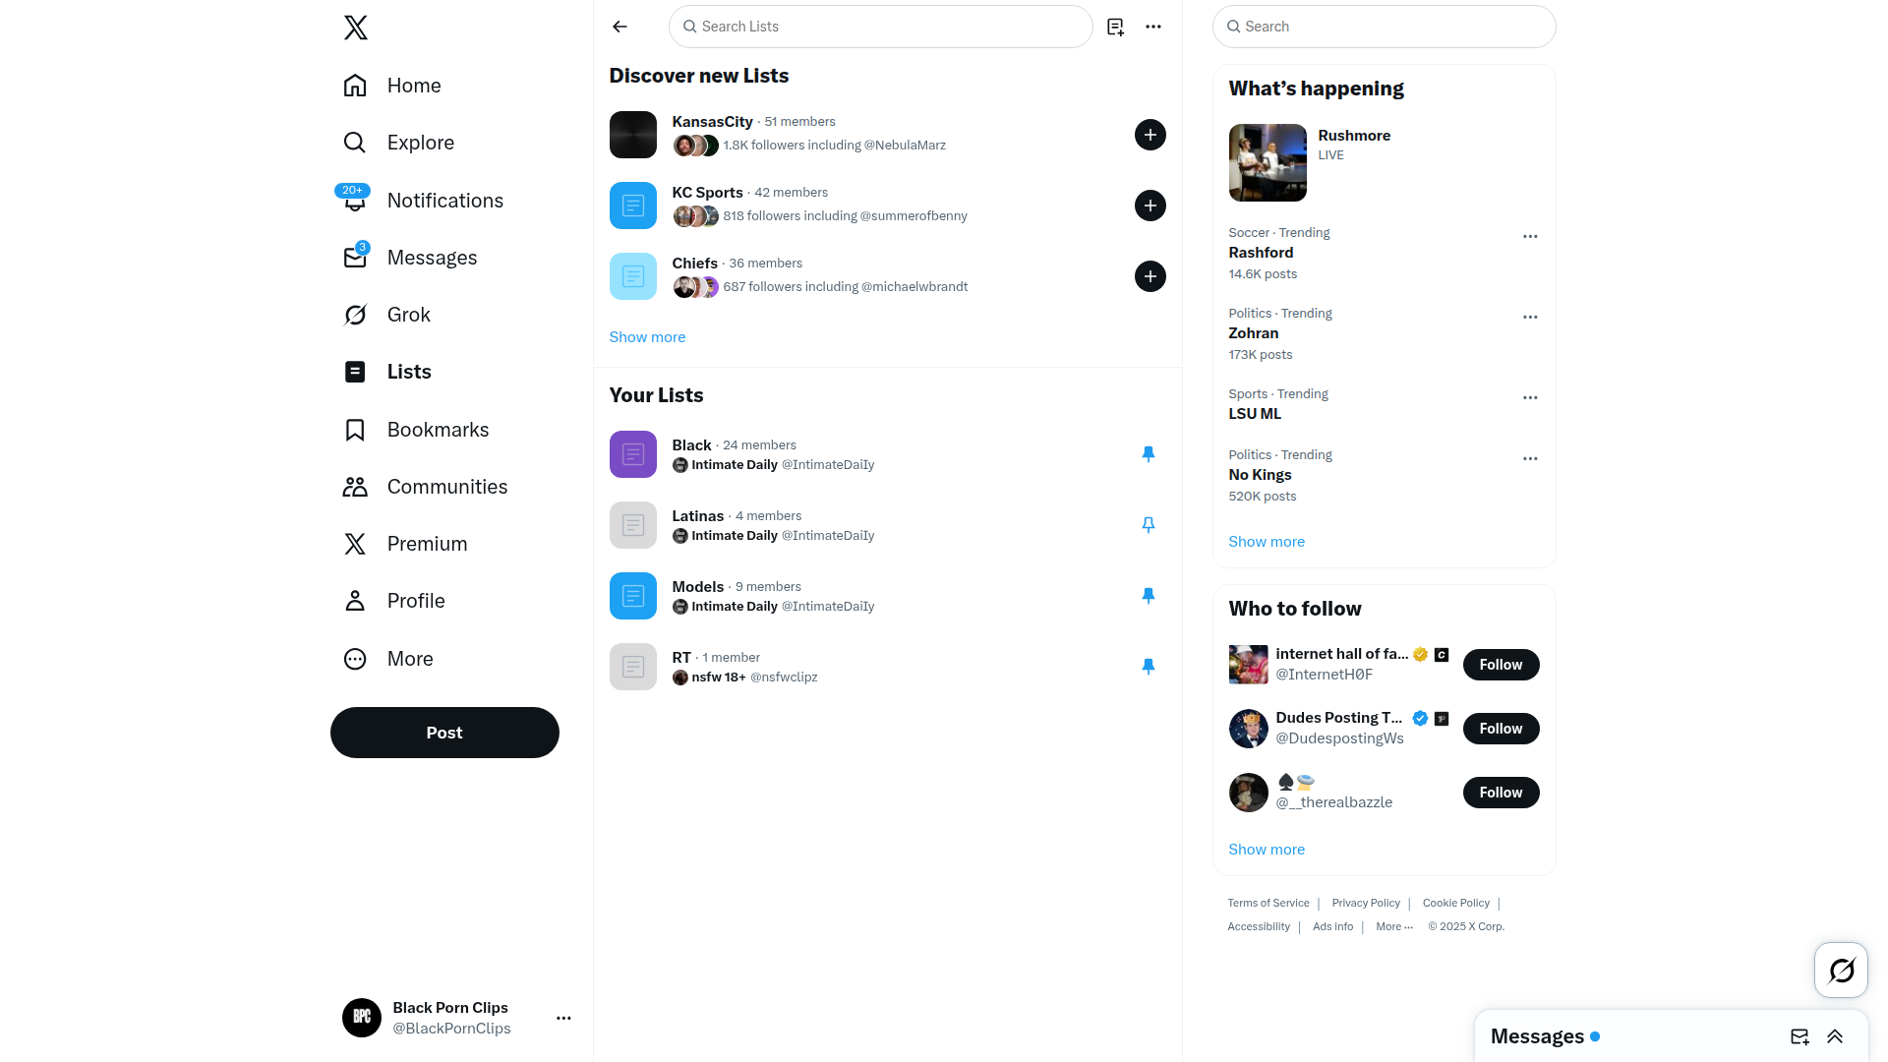Follow internet hall of fame account

(x=1501, y=665)
